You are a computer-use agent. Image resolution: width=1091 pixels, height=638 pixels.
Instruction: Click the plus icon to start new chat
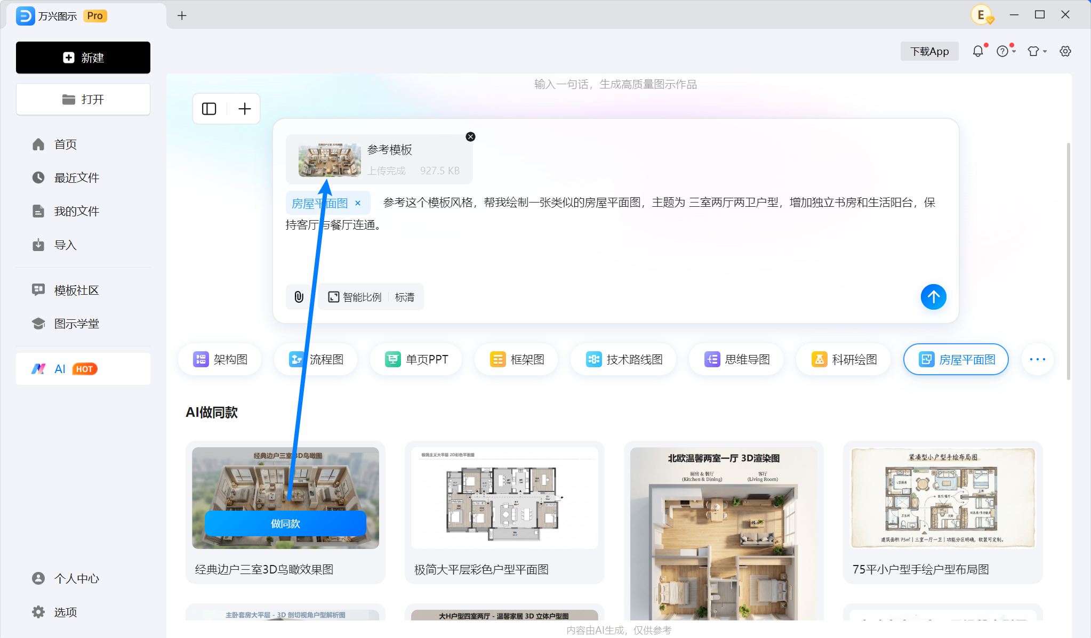[244, 109]
